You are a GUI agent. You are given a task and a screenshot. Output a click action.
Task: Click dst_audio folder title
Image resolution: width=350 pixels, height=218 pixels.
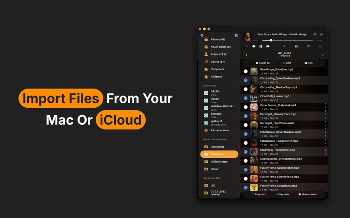click(284, 53)
